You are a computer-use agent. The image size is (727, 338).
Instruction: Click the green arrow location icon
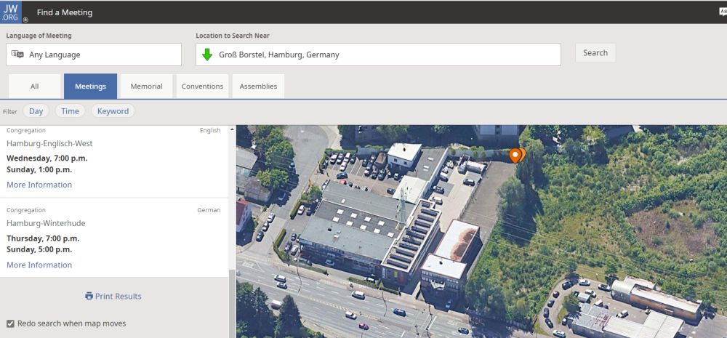(x=207, y=55)
